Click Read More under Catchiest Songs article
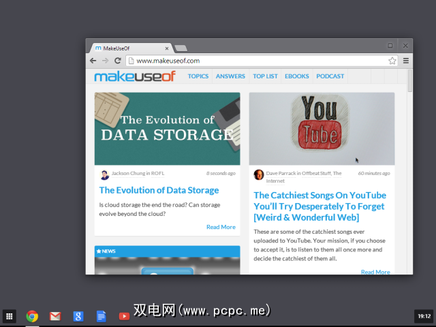This screenshot has height=327, width=436. 375,272
